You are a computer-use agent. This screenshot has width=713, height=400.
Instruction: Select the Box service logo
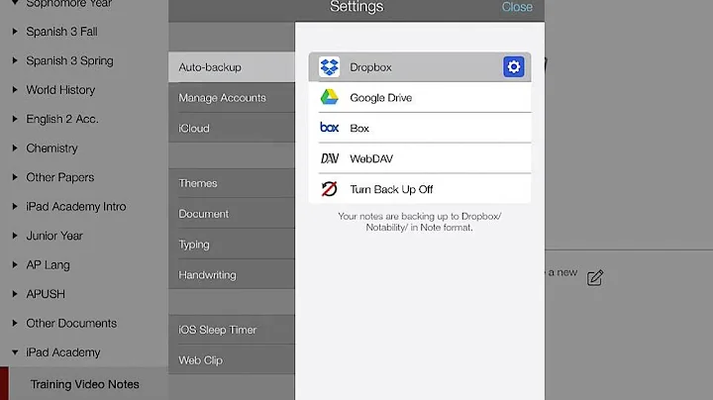(x=329, y=128)
